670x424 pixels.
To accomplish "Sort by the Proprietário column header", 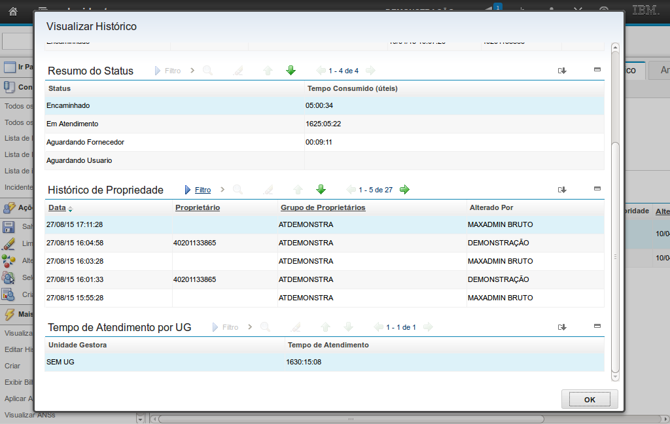I will click(x=197, y=207).
